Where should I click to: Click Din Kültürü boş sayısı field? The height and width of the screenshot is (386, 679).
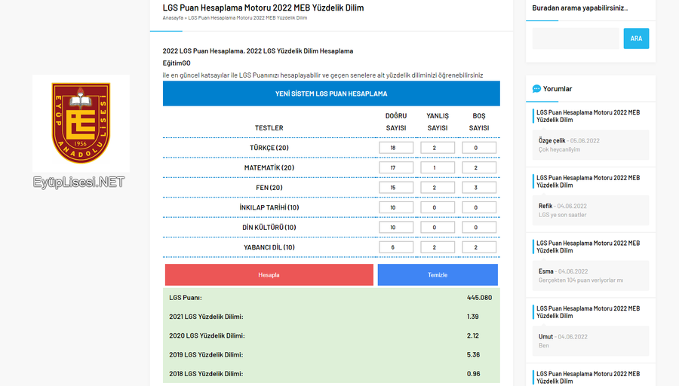[479, 227]
